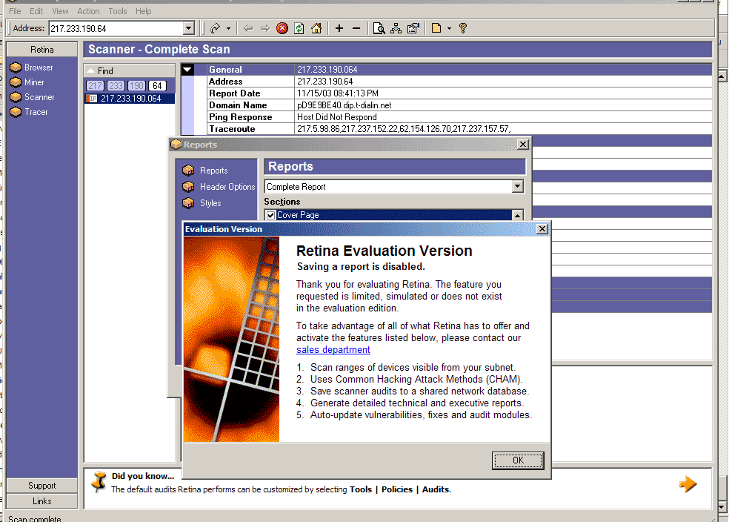Click the minus icon in the toolbar
729x522 pixels.
[x=356, y=28]
